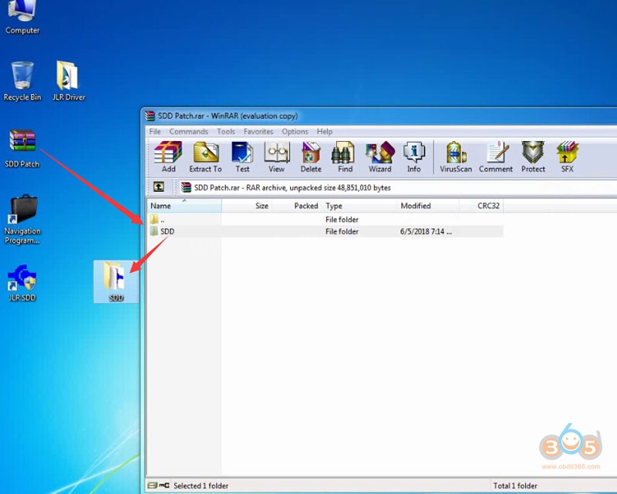The image size is (617, 494).
Task: Select the parent folder '..' row
Action: click(x=325, y=220)
